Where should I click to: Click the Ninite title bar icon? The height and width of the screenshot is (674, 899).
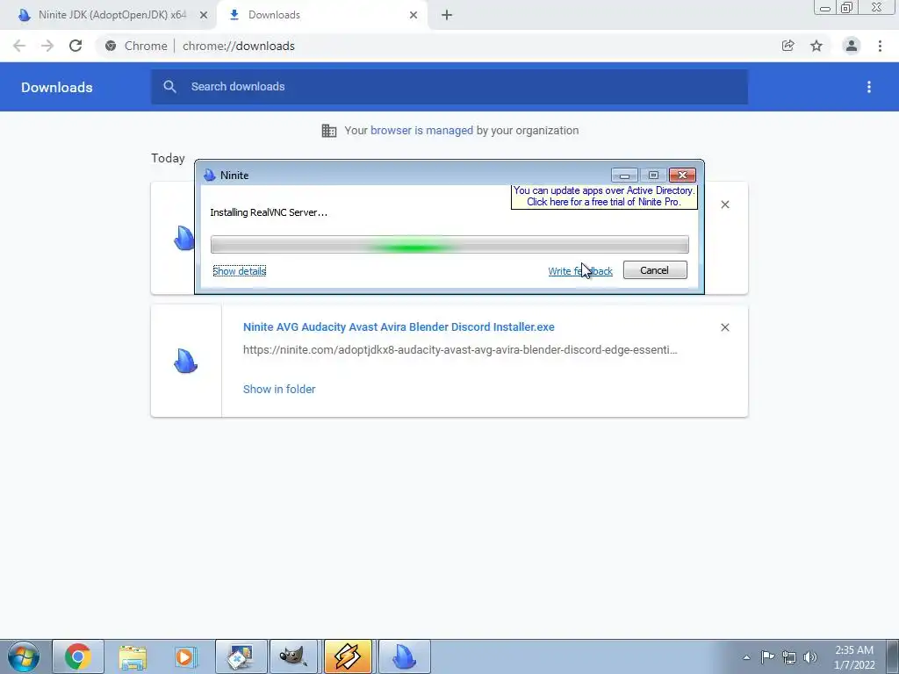(x=210, y=175)
